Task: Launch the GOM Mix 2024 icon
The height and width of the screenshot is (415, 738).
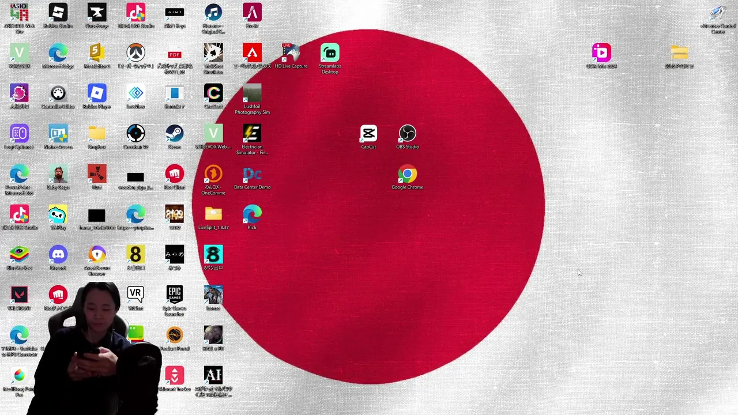Action: coord(601,53)
